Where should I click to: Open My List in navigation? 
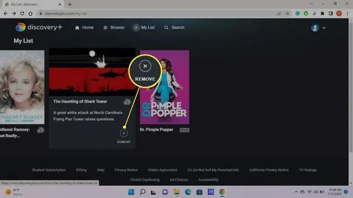click(x=144, y=28)
